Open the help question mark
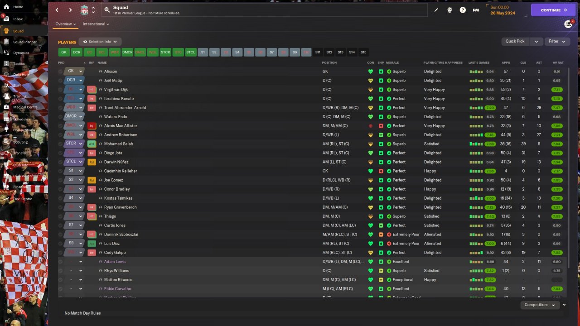The width and height of the screenshot is (580, 326). coord(463,10)
